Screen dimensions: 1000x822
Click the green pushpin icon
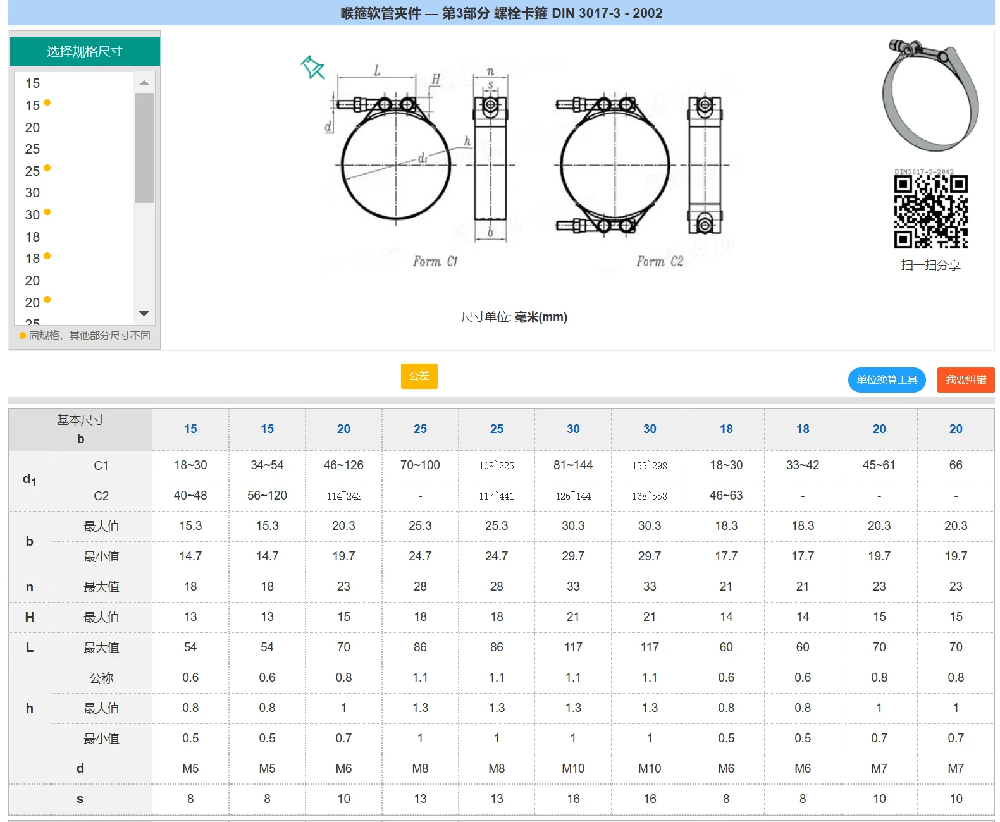[312, 67]
